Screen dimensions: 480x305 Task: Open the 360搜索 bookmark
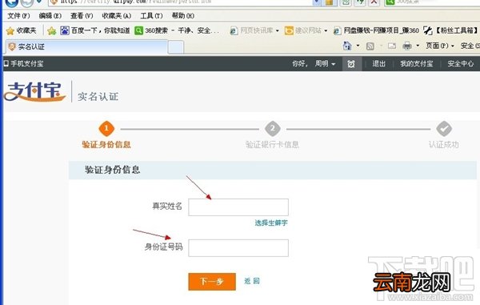177,30
